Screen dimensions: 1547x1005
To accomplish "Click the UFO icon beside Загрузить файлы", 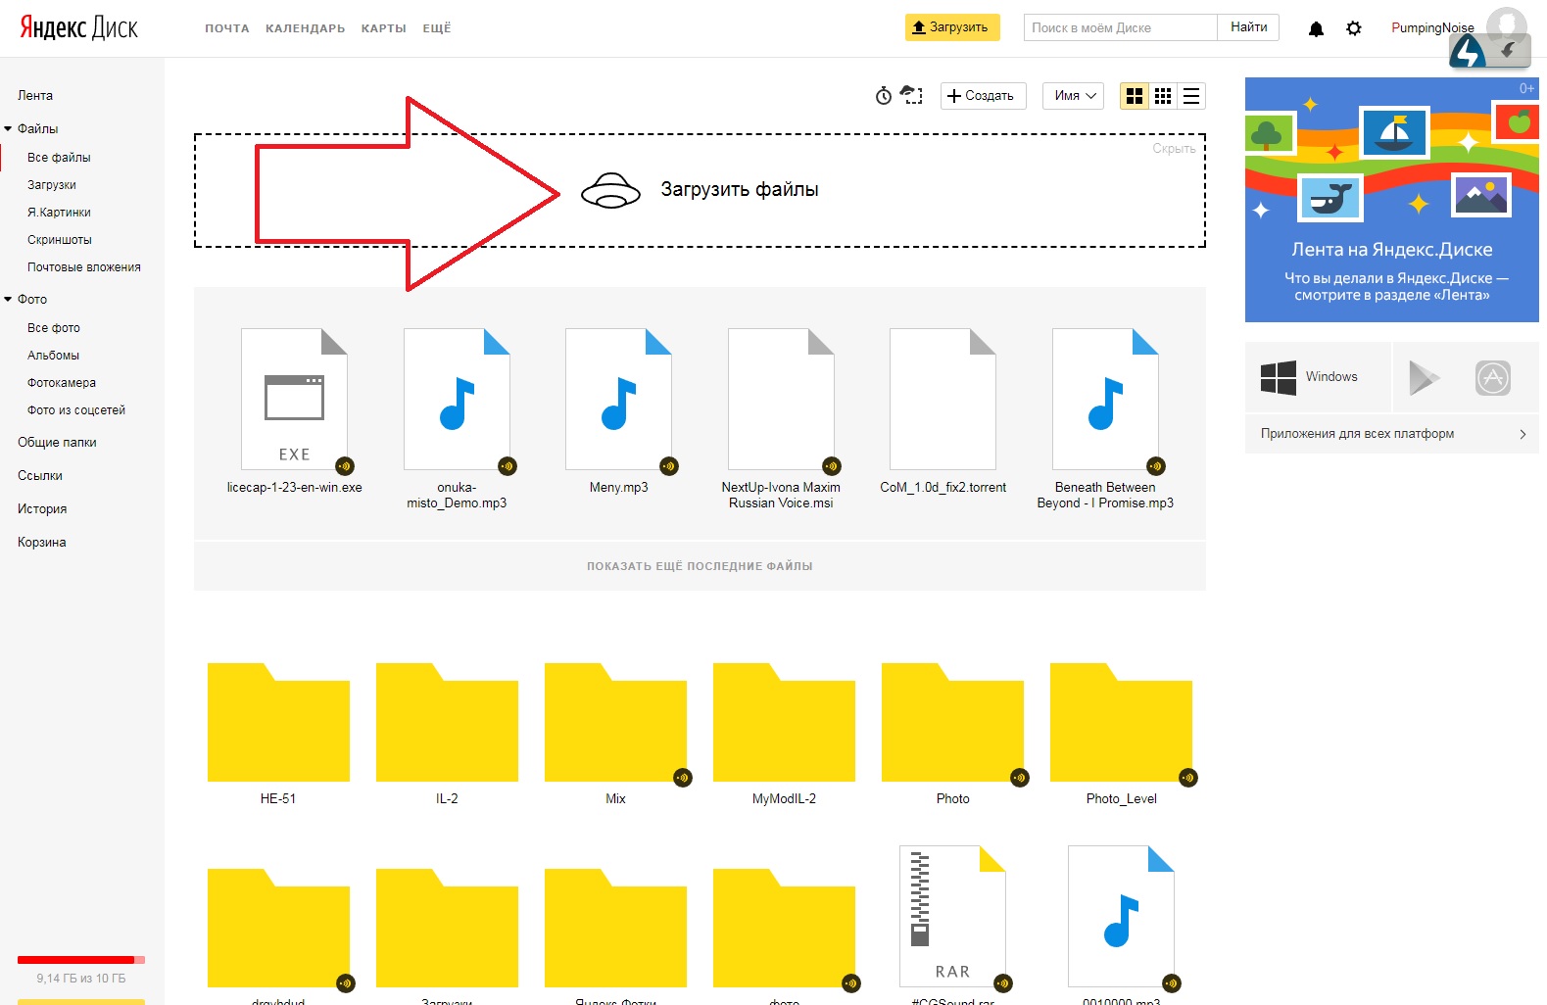I will tap(610, 190).
